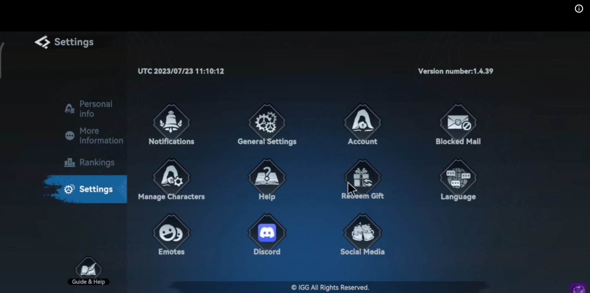
Task: Click the purple avatar in bottom-right corner
Action: point(579,289)
